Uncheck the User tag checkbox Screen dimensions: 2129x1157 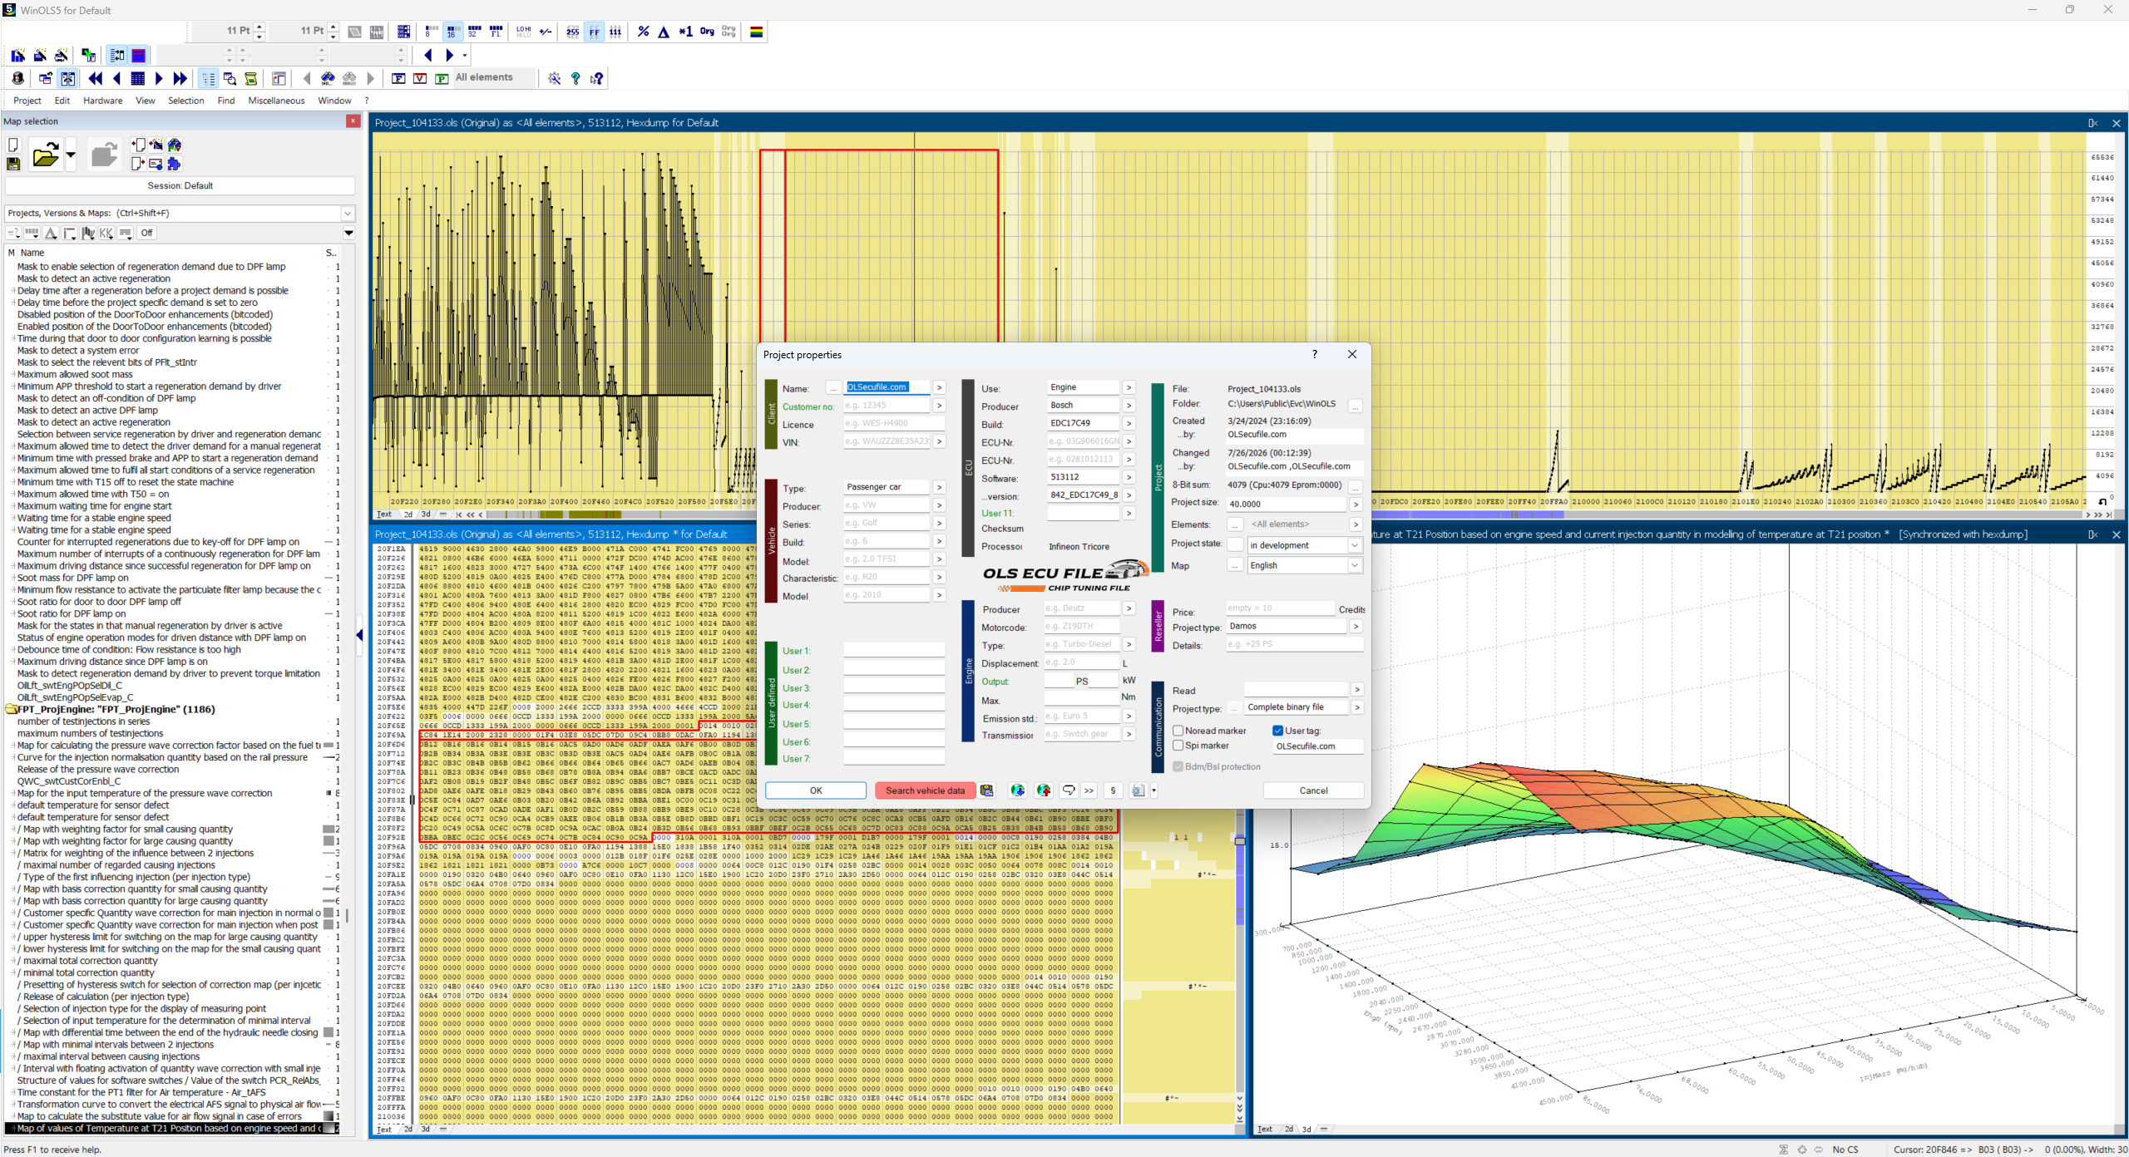1278,731
